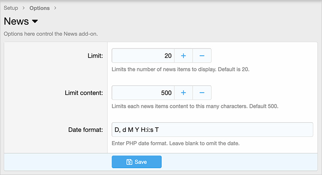Viewport: 322px width, 175px height.
Task: Navigate to Options in the breadcrumb
Action: (40, 8)
